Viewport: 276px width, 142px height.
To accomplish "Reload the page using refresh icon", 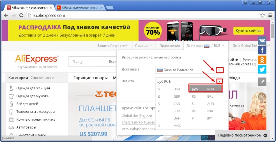I will [21, 15].
